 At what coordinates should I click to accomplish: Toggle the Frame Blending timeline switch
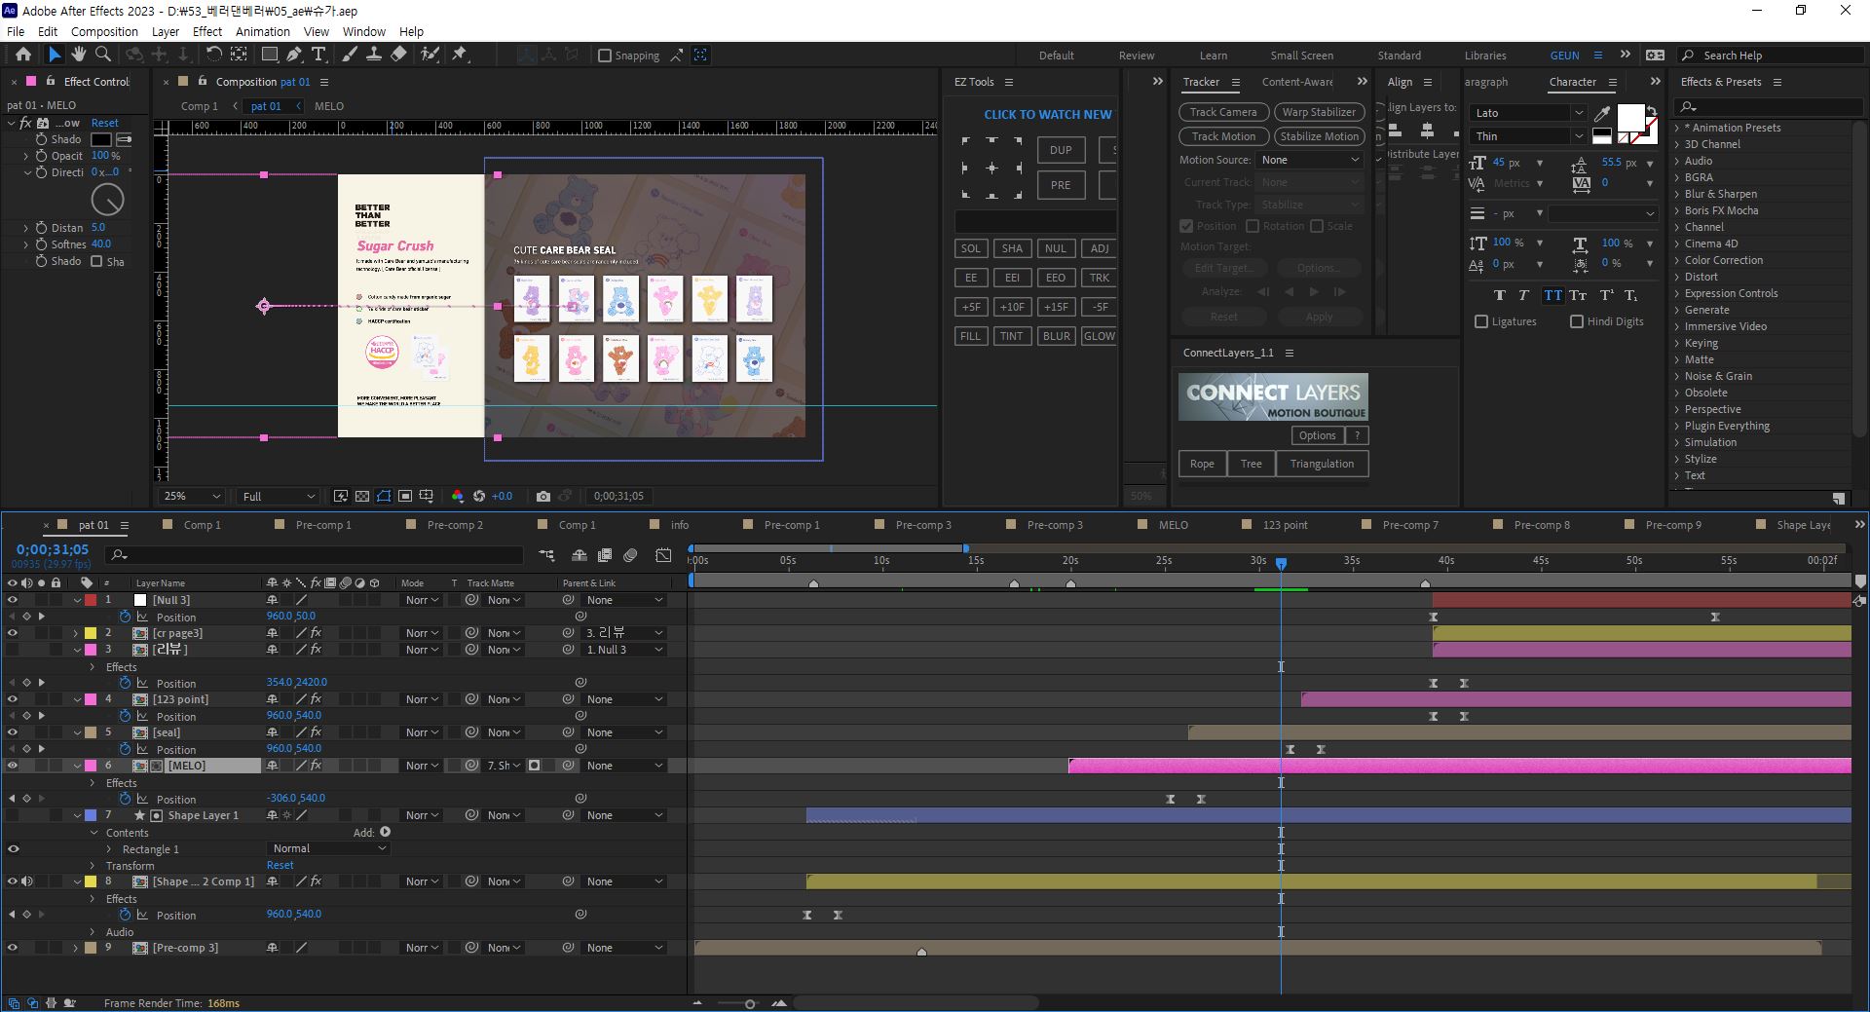pyautogui.click(x=605, y=555)
